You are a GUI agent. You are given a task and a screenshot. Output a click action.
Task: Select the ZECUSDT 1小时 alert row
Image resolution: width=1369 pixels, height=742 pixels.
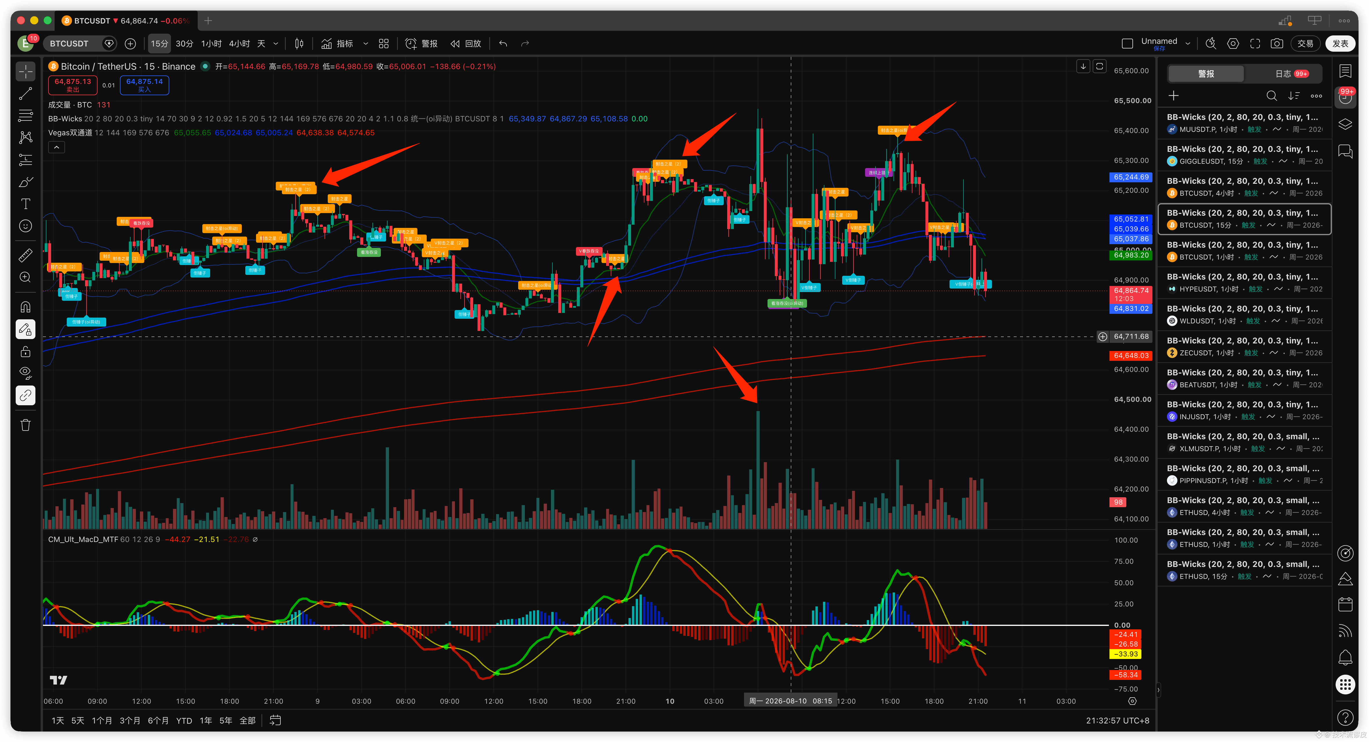[1244, 347]
